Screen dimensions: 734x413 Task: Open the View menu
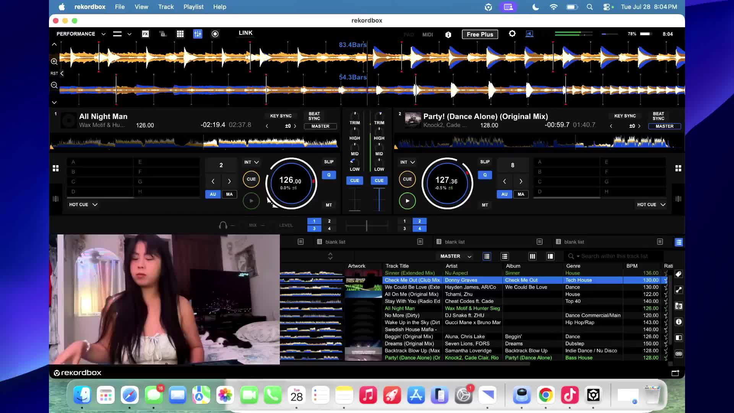click(x=141, y=7)
